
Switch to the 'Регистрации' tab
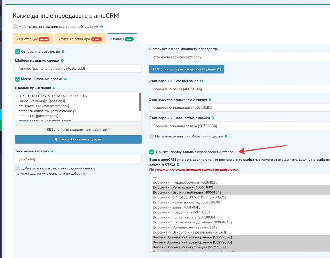32,39
